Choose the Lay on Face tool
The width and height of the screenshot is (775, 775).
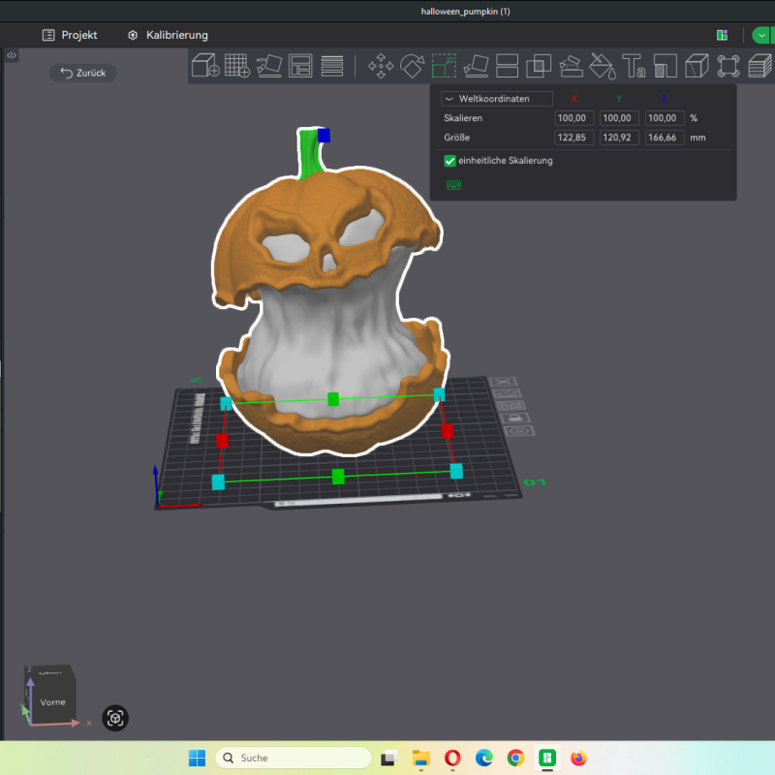(x=476, y=66)
